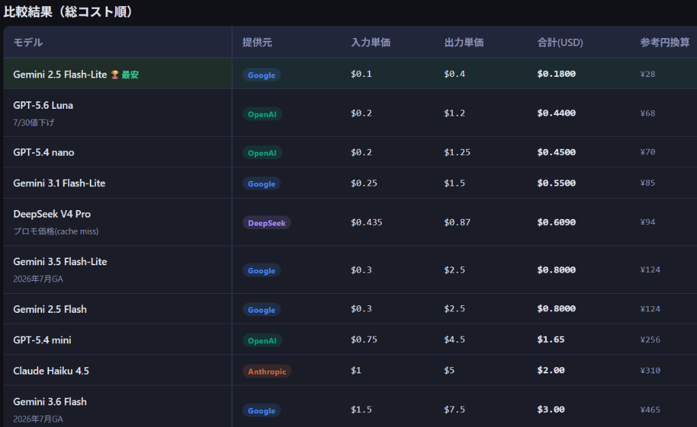The image size is (697, 427).
Task: Click the 7/30値下げ note under GPT-5.6 Luna
Action: point(34,122)
